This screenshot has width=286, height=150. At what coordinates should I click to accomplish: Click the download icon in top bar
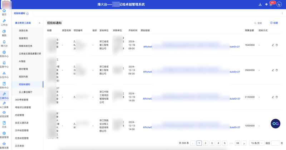(x=260, y=4)
